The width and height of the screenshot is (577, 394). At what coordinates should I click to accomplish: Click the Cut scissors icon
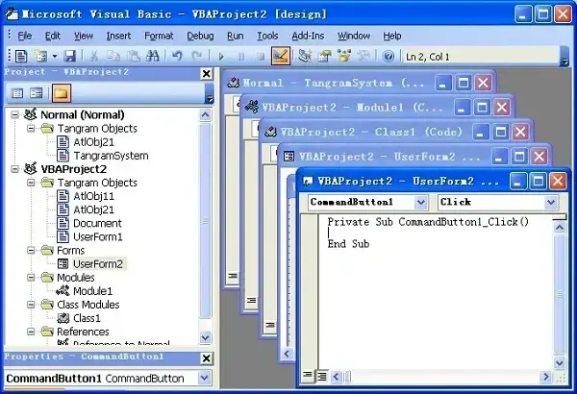point(94,57)
